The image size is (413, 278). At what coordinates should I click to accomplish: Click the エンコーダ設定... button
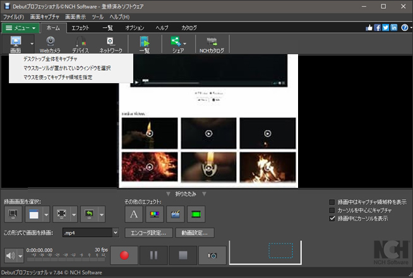pos(148,233)
